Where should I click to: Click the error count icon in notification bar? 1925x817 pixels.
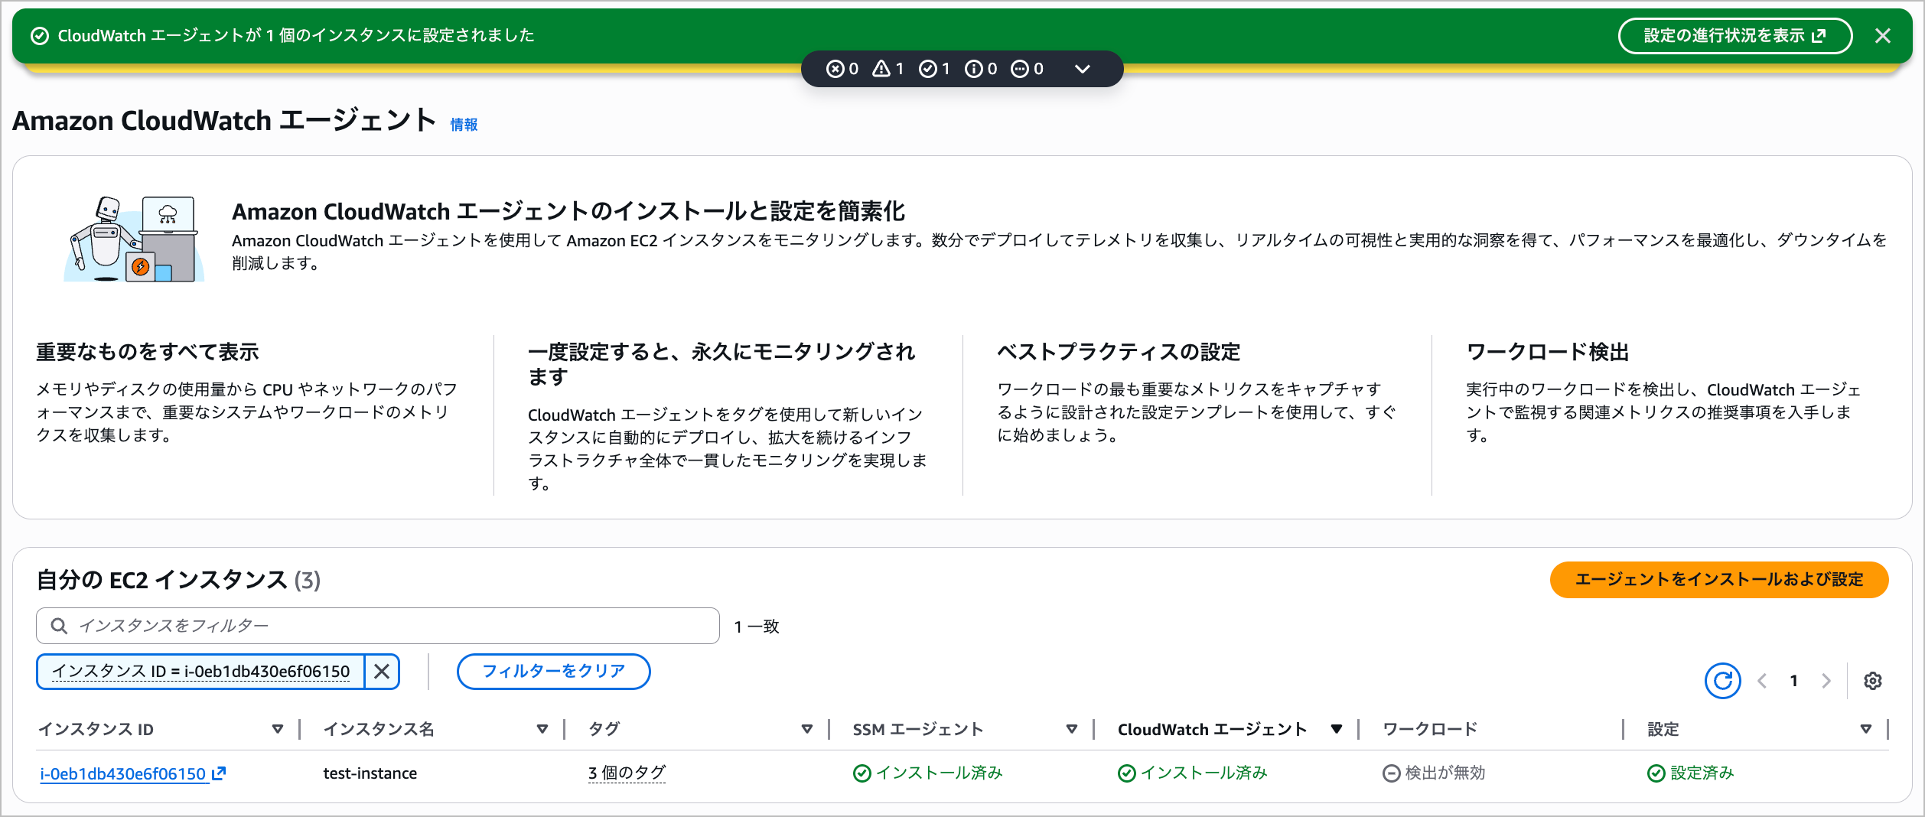[835, 69]
